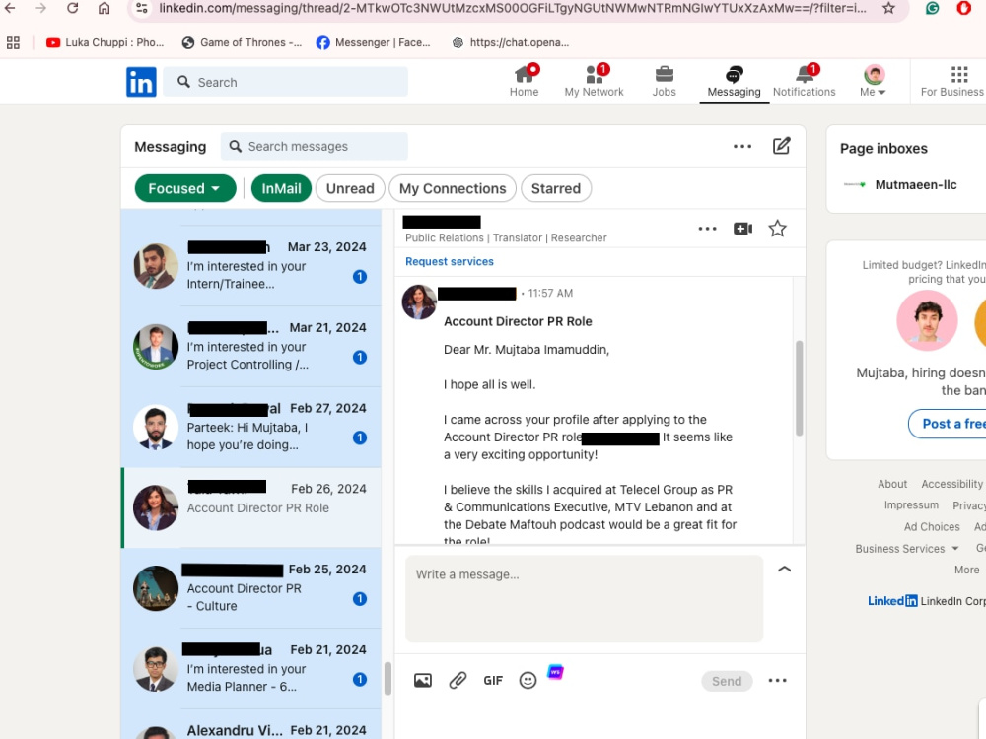Screen dimensions: 986x739
Task: Select Account Director PR Role conversation
Action: point(251,507)
